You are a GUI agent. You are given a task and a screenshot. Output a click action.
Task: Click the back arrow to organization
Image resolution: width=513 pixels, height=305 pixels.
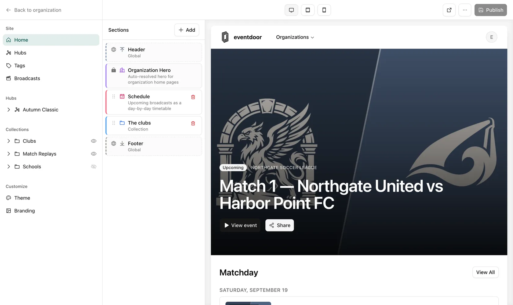tap(9, 10)
